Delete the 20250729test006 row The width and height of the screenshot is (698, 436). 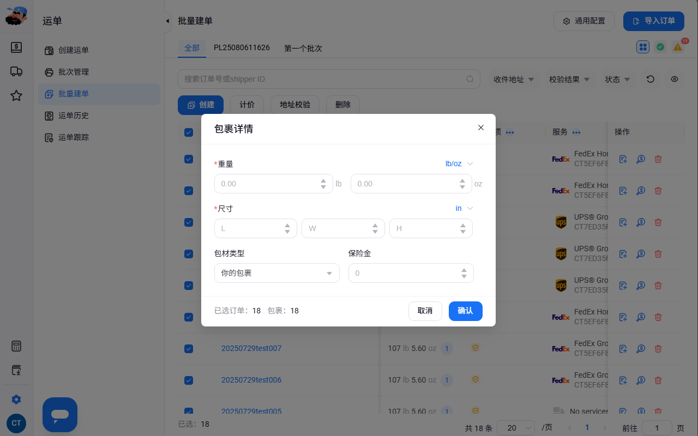[x=658, y=380]
